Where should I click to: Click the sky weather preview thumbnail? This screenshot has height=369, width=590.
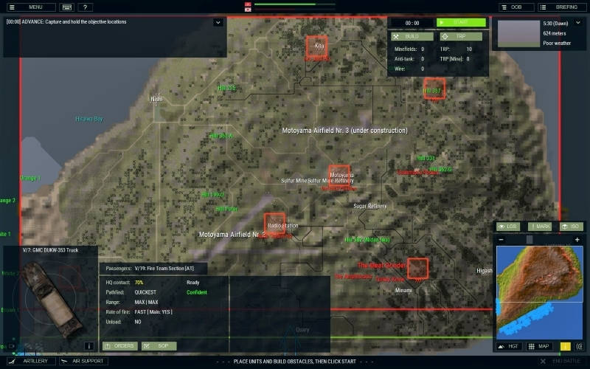[x=518, y=33]
